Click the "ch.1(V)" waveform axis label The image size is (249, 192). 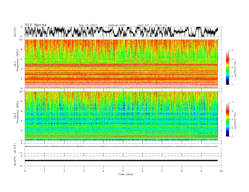pos(15,32)
